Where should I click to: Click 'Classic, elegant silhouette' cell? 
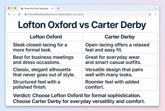(x=45, y=72)
